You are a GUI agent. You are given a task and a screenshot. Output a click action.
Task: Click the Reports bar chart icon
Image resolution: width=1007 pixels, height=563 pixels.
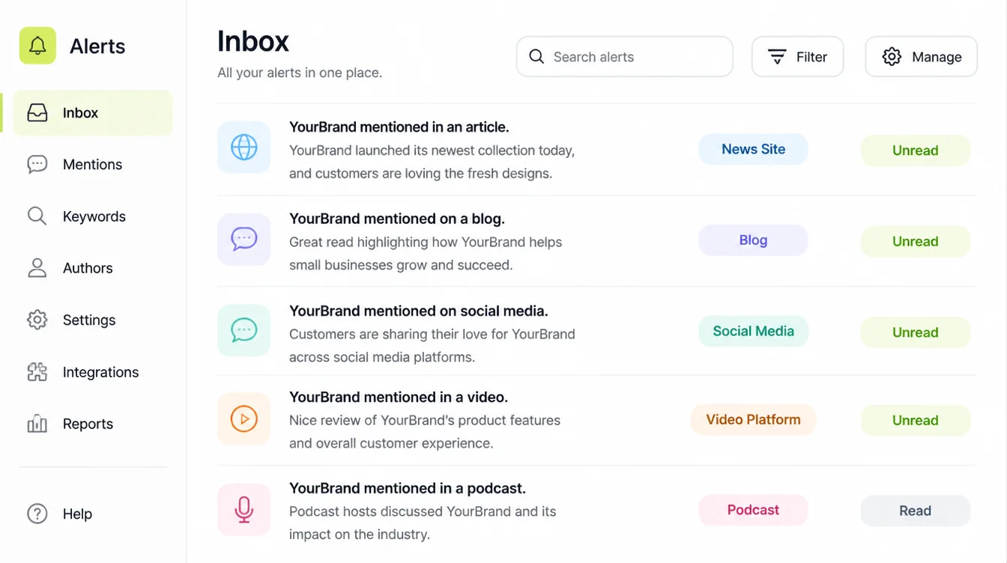coord(37,424)
